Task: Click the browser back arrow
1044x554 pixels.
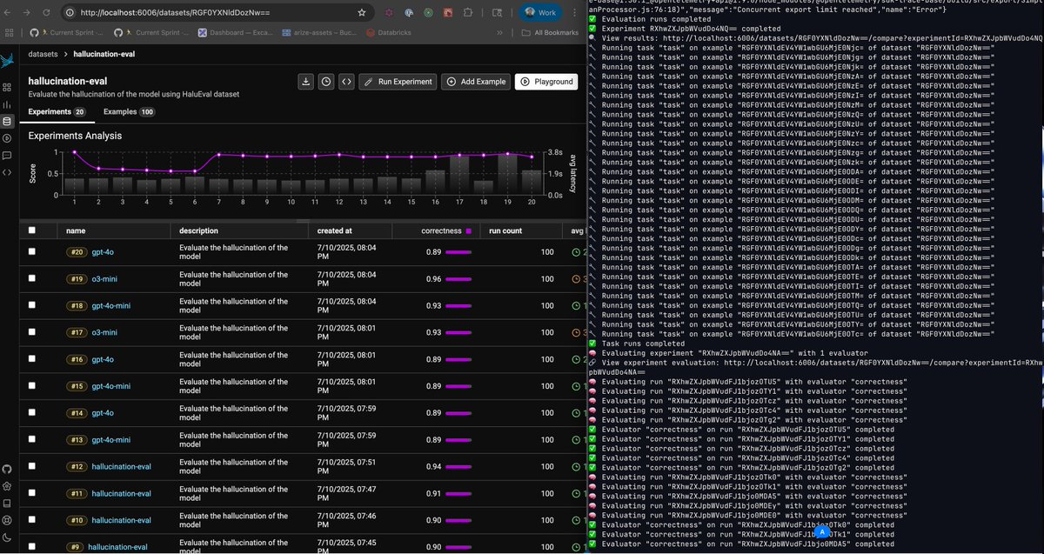Action: pos(7,13)
